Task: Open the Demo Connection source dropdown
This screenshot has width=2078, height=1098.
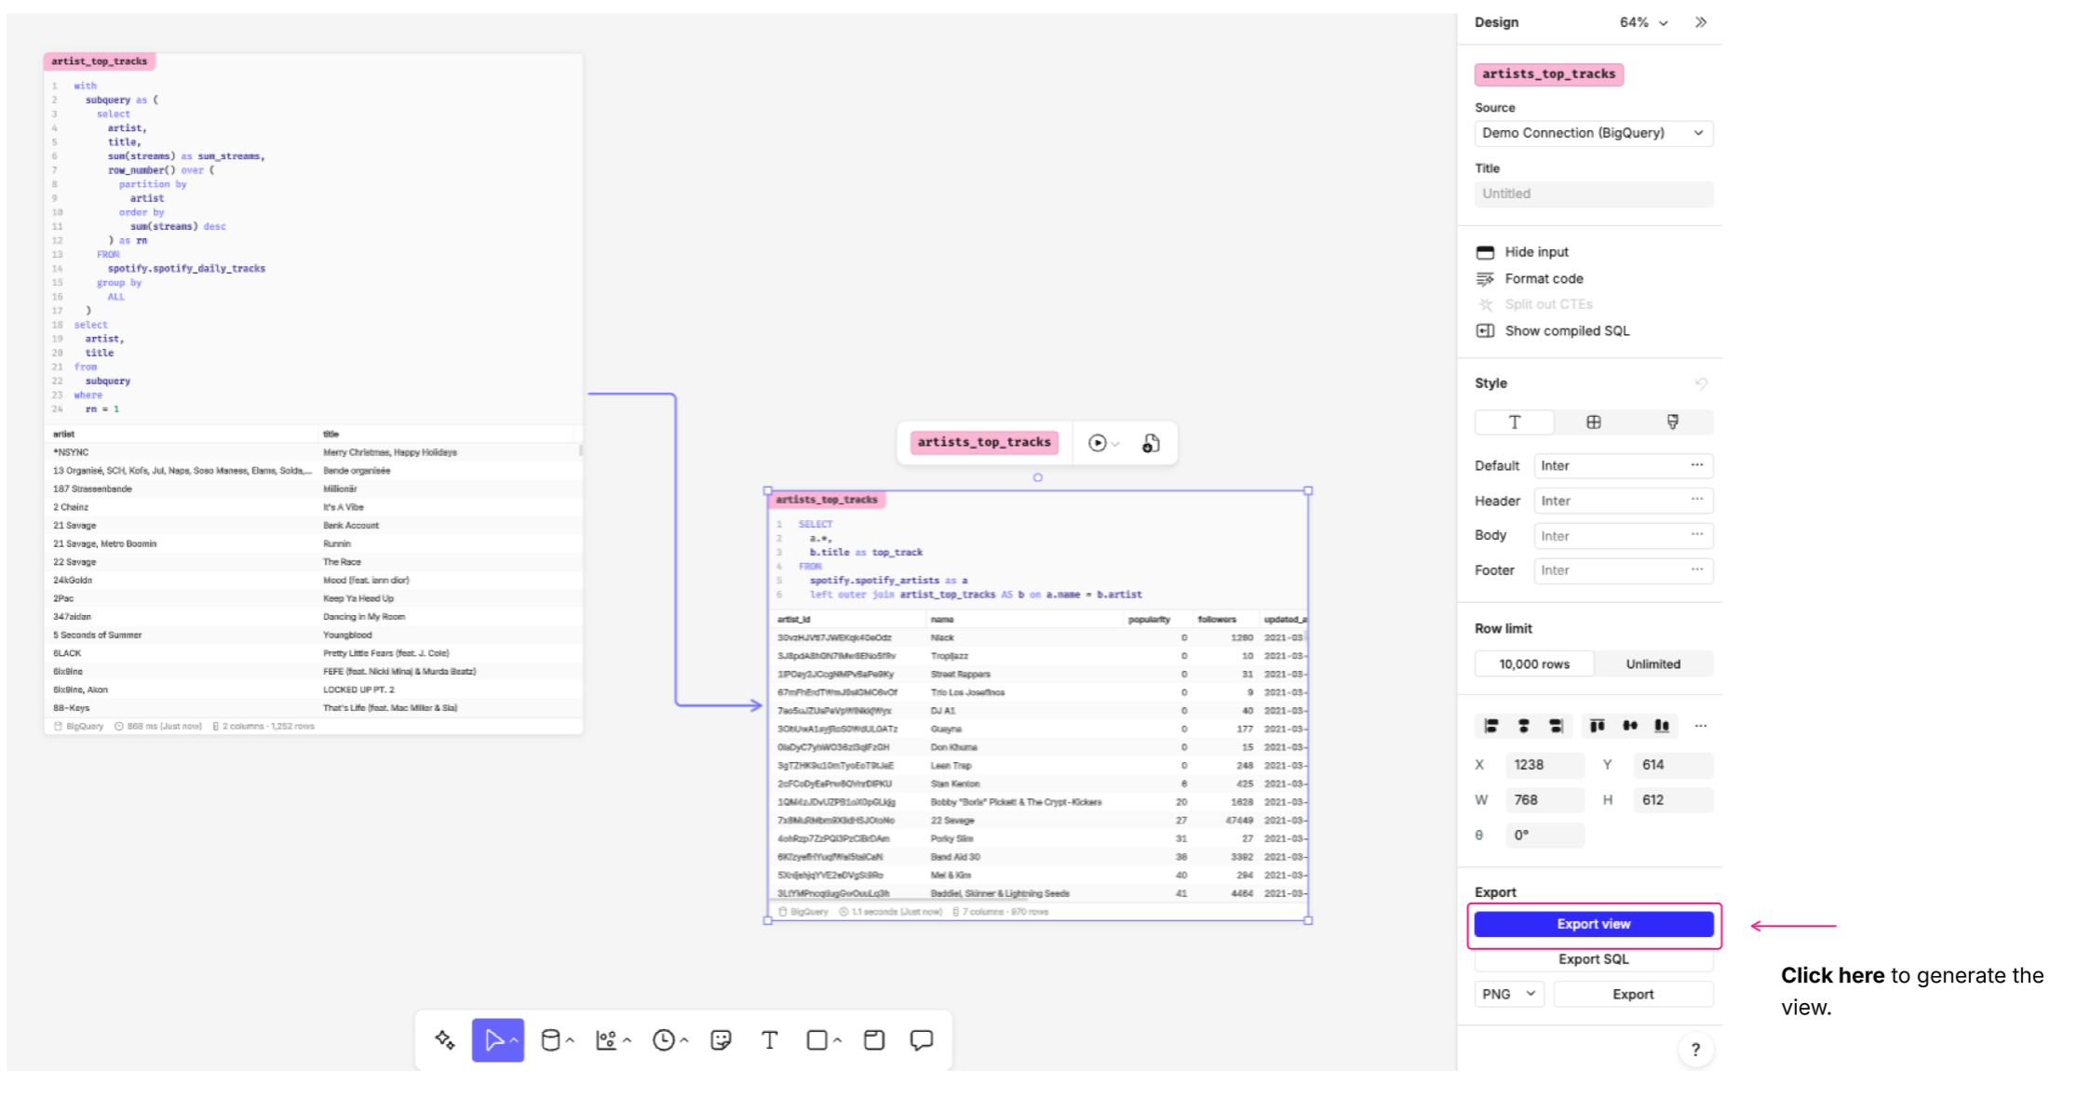Action: click(1593, 133)
